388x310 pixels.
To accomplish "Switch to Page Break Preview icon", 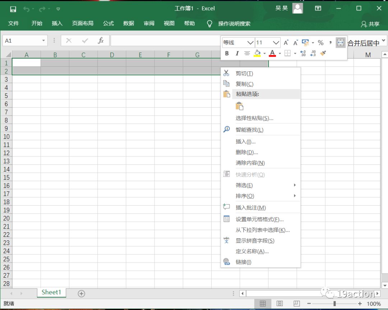I will [x=296, y=303].
